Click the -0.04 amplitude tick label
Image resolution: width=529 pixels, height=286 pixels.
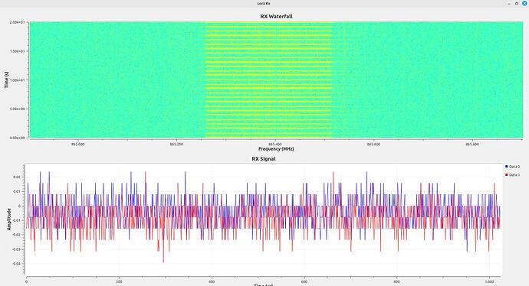(x=17, y=264)
